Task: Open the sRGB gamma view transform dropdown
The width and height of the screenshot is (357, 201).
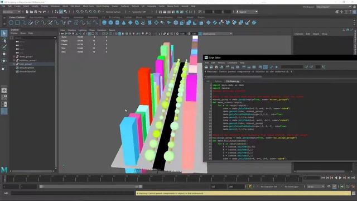Action: 217,33
